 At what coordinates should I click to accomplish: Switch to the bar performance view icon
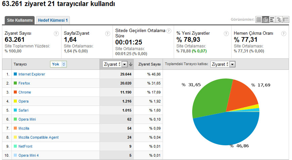coord(272,20)
